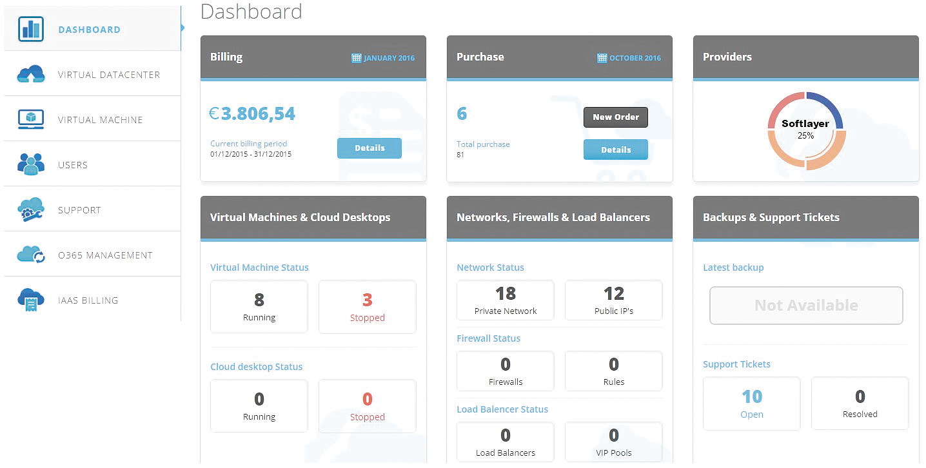926x468 pixels.
Task: Click the Cloud desktop 0 Running tile
Action: (x=259, y=406)
